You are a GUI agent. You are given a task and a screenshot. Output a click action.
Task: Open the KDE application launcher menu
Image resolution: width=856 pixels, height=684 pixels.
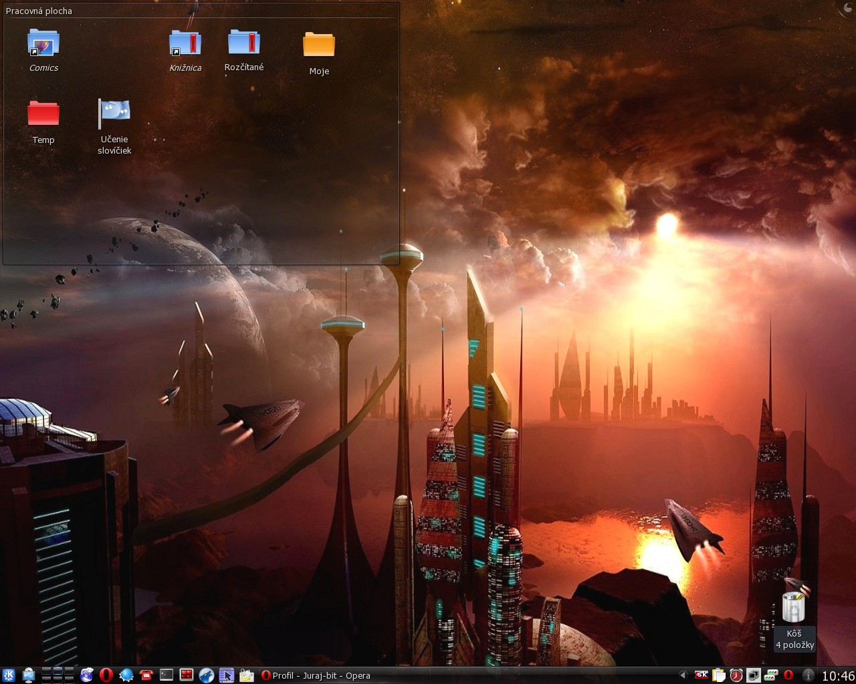[9, 675]
